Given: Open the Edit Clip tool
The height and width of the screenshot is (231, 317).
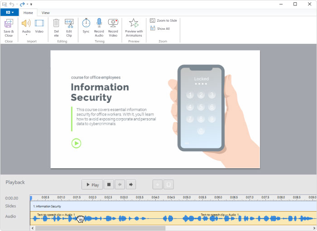Looking at the screenshot, I should (x=69, y=23).
